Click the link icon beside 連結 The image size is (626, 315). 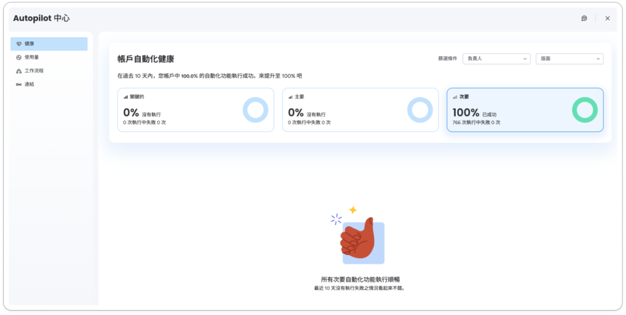point(19,84)
